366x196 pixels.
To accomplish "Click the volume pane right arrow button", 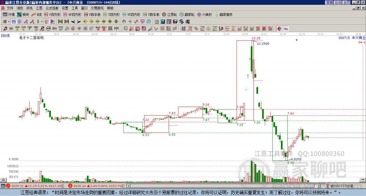I will click(x=362, y=180).
